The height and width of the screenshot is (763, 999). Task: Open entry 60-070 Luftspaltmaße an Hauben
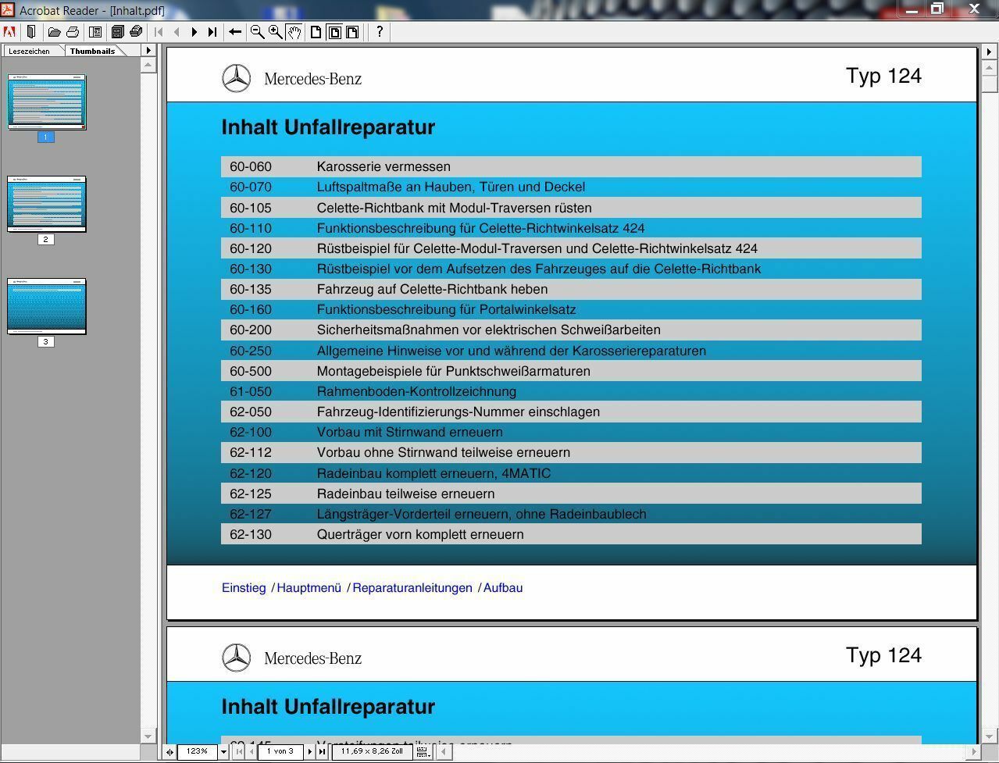coord(571,187)
